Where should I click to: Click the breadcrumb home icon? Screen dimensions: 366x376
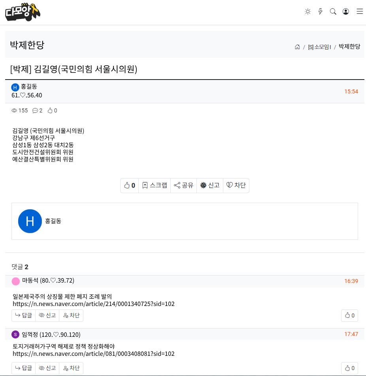pyautogui.click(x=297, y=47)
